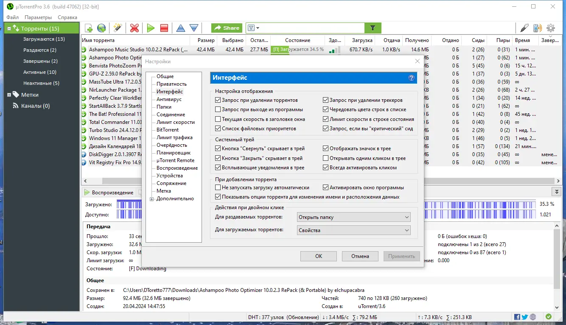Open the phone Remote pairing icon
566x325 pixels.
tap(538, 28)
